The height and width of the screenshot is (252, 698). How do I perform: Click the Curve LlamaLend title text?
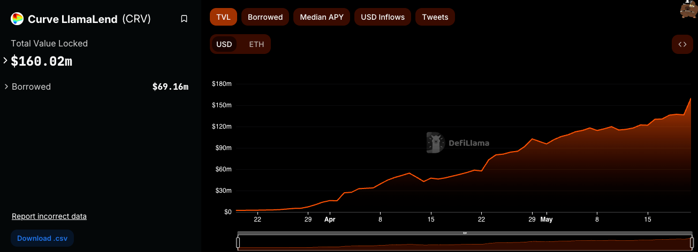[x=73, y=19]
